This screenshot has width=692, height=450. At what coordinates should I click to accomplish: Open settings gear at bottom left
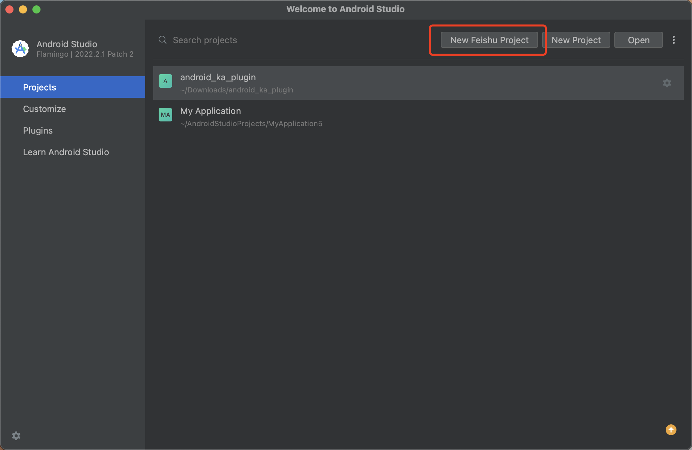pyautogui.click(x=16, y=436)
